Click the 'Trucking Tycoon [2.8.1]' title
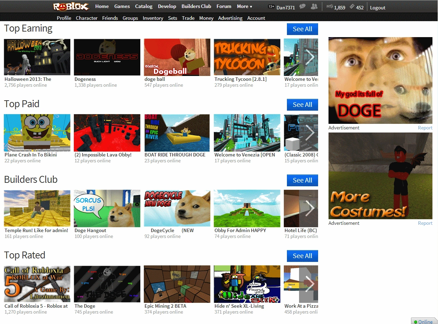Screen dimensions: 438x324 point(240,79)
